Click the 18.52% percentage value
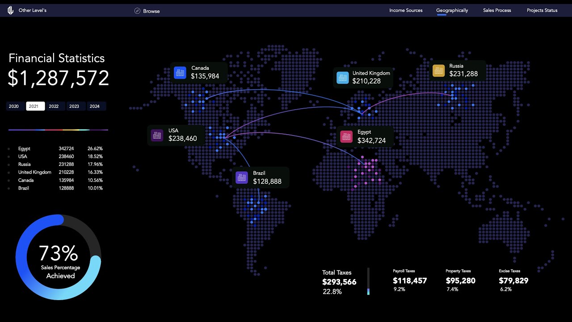Image resolution: width=572 pixels, height=322 pixels. click(95, 157)
